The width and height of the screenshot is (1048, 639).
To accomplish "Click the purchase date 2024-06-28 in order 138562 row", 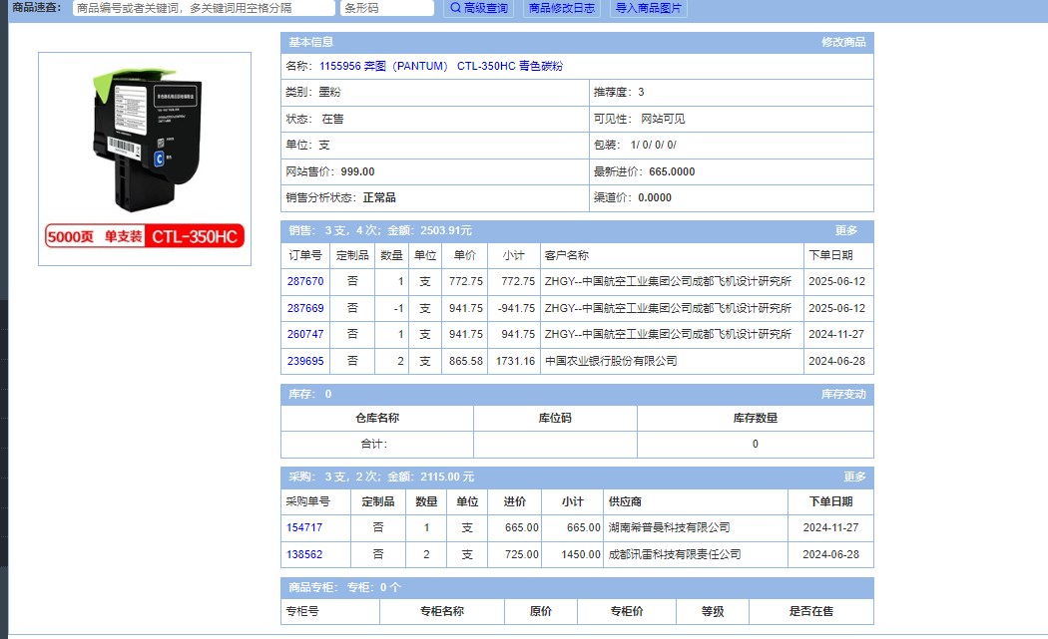I will click(x=830, y=554).
